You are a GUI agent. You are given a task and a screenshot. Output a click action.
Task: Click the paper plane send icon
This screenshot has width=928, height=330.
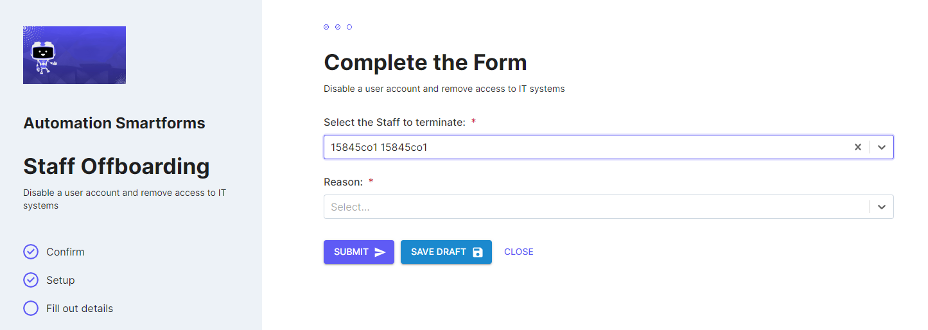click(x=380, y=252)
